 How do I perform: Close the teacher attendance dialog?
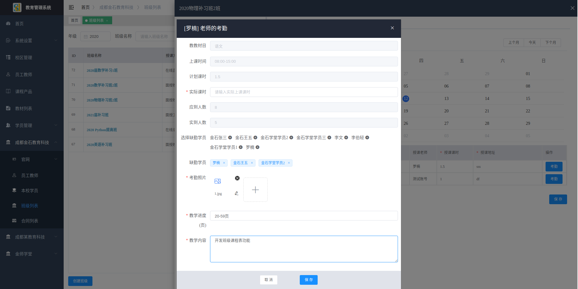click(x=392, y=28)
